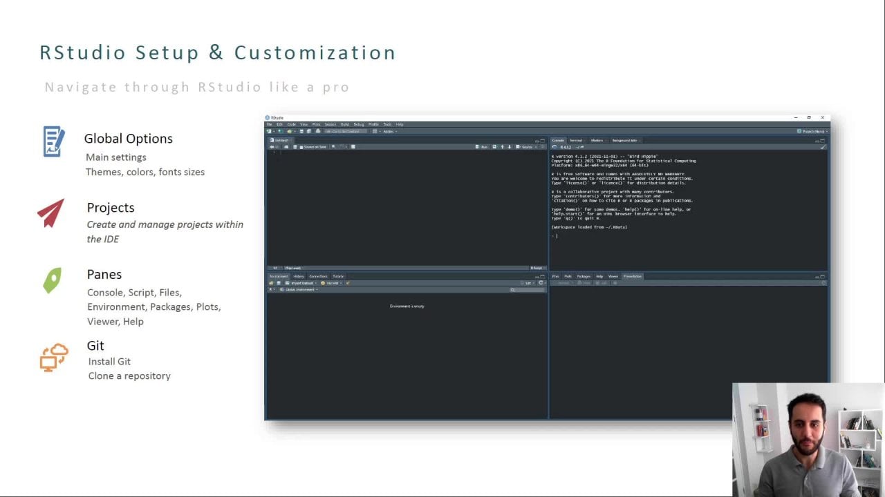Click the environment search field
The width and height of the screenshot is (885, 497).
[x=528, y=290]
